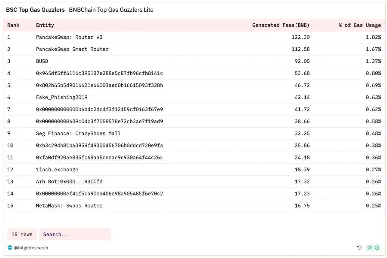Click the 1.82% gas usage value
The image size is (387, 258).
pyautogui.click(x=373, y=37)
